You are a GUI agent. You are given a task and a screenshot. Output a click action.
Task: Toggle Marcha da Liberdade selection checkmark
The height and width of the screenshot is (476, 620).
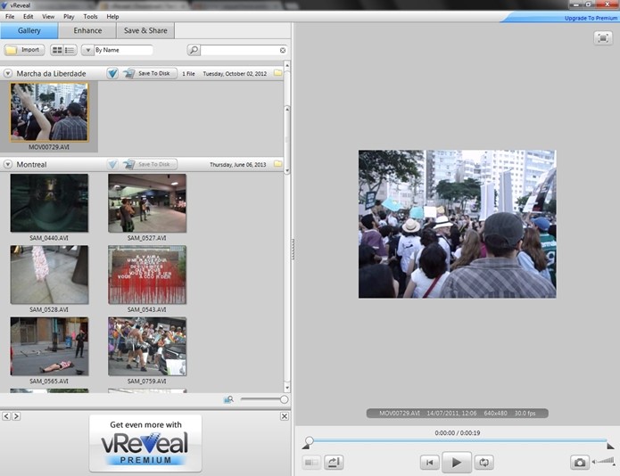click(x=112, y=73)
